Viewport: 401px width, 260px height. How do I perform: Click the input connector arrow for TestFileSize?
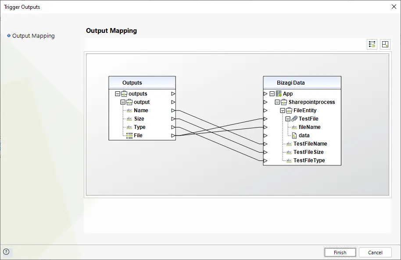(x=265, y=153)
